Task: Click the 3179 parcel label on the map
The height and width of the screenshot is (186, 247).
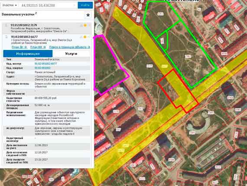Action: 149,66
